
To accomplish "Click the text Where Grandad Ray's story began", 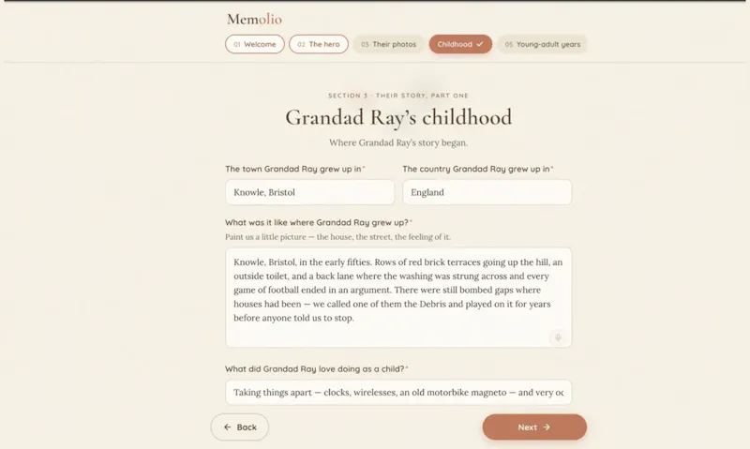I will 398,142.
